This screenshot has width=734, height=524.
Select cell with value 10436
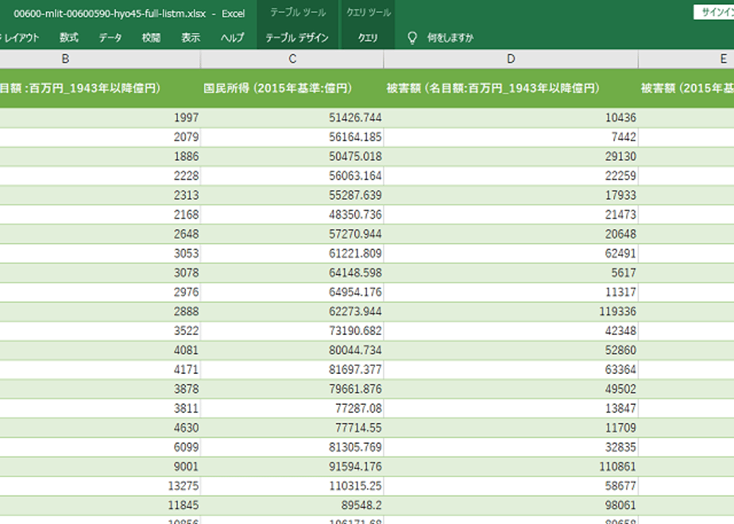pos(511,118)
